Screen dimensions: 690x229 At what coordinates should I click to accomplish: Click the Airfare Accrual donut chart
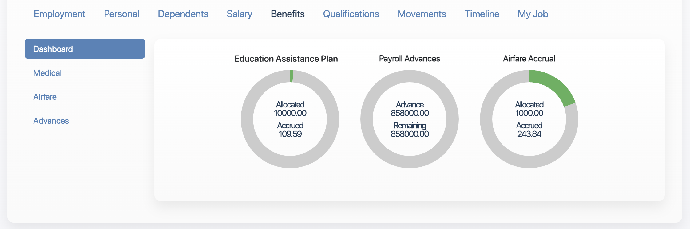click(529, 119)
